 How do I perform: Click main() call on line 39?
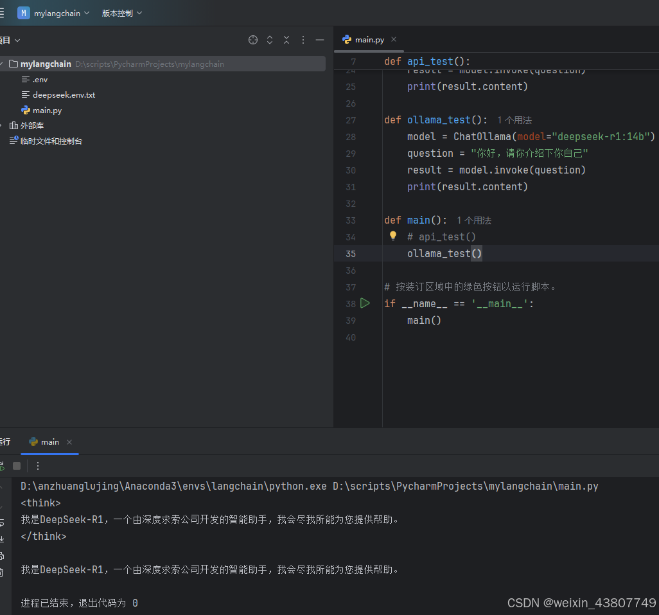pos(424,320)
